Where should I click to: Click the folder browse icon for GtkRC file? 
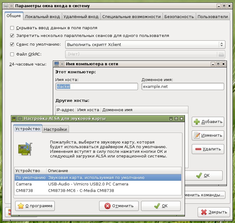click(x=221, y=54)
